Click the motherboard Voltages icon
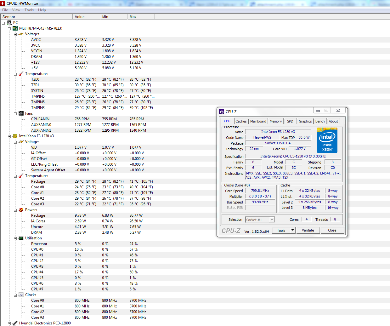The width and height of the screenshot is (390, 326). pos(21,34)
